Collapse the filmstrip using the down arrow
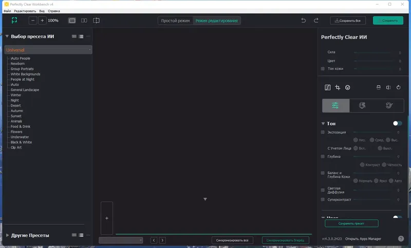Viewport: 411px width, 248px height. click(205, 199)
